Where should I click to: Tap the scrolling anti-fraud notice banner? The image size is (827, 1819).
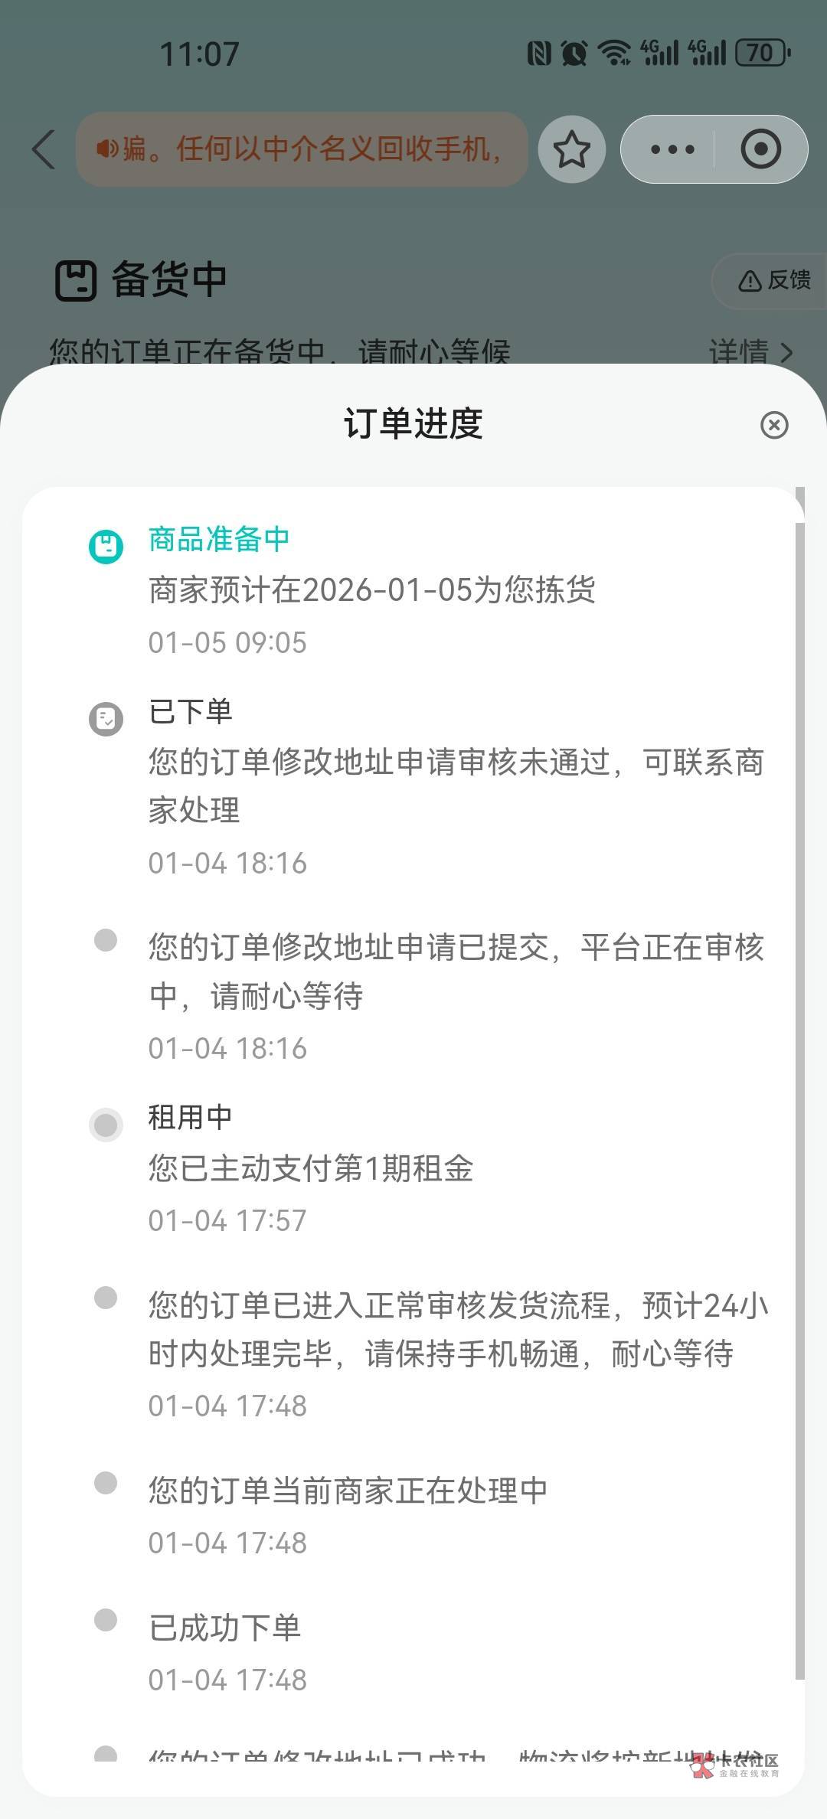pos(302,149)
